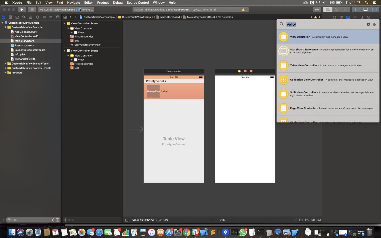
Task: Select Collection View Controller in the library
Action: 328,80
